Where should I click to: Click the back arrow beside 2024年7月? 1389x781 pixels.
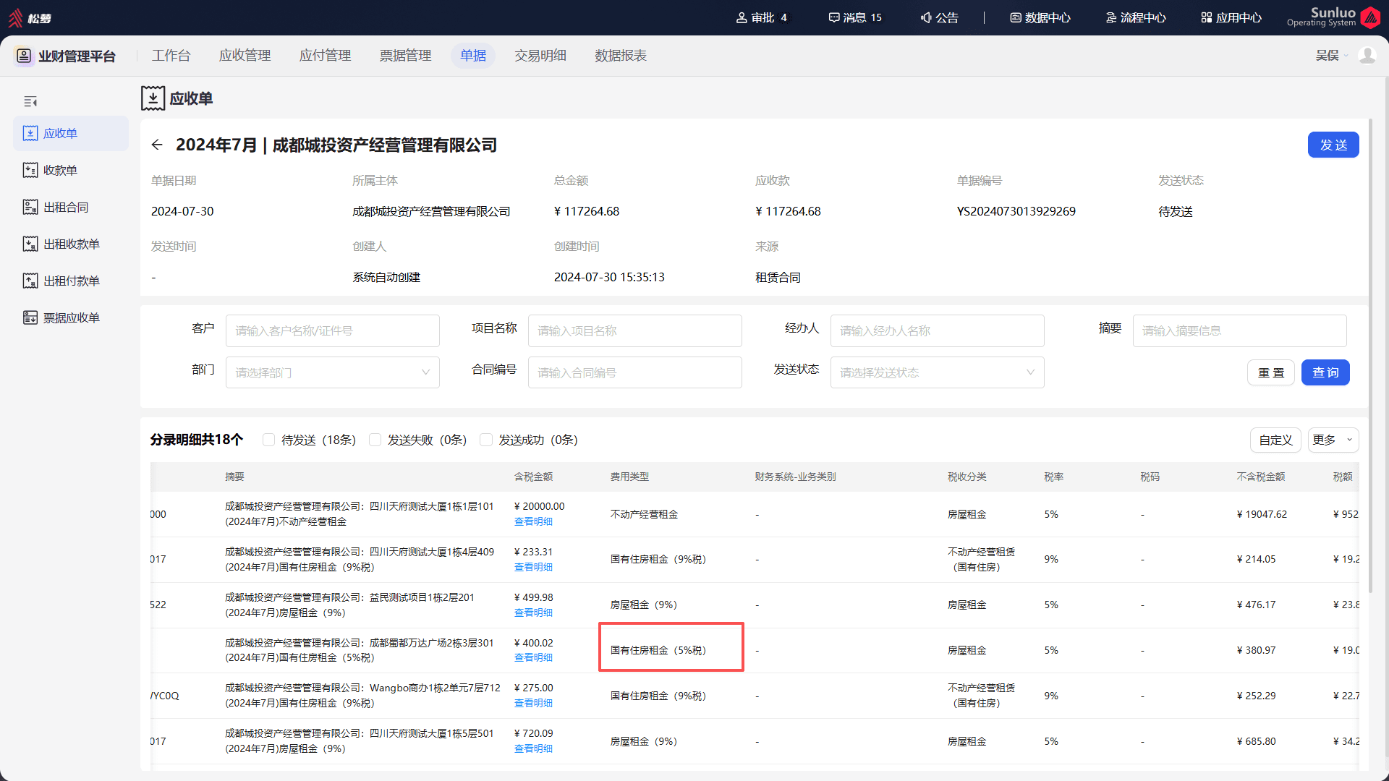click(x=157, y=145)
